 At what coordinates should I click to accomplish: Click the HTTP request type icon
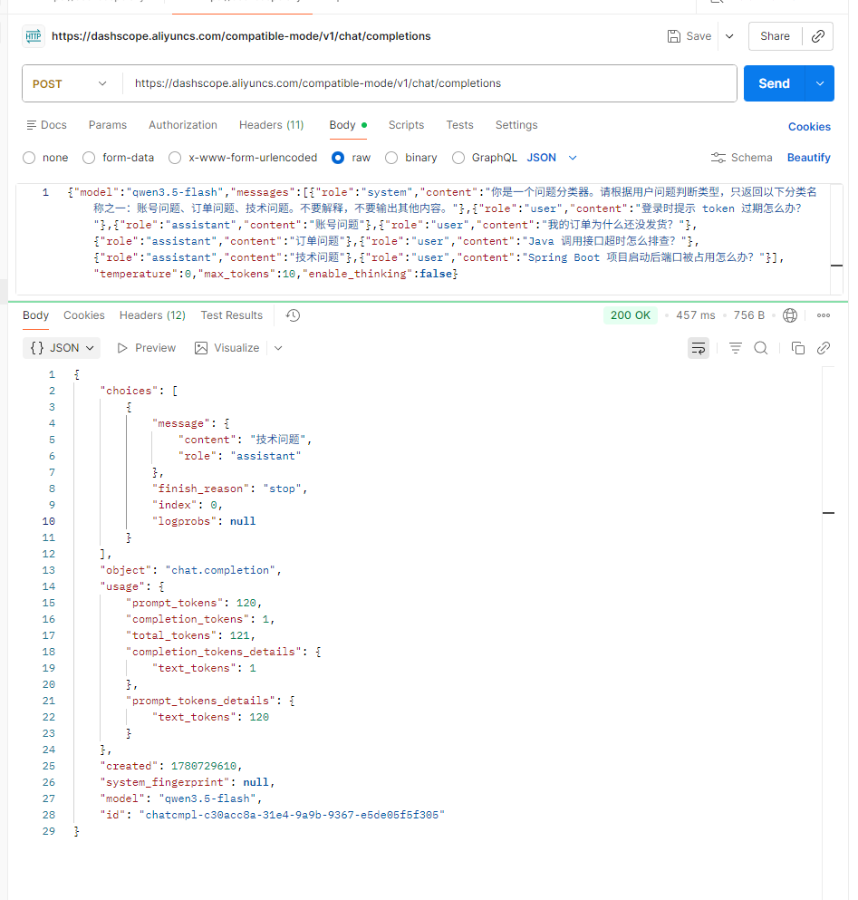[34, 36]
